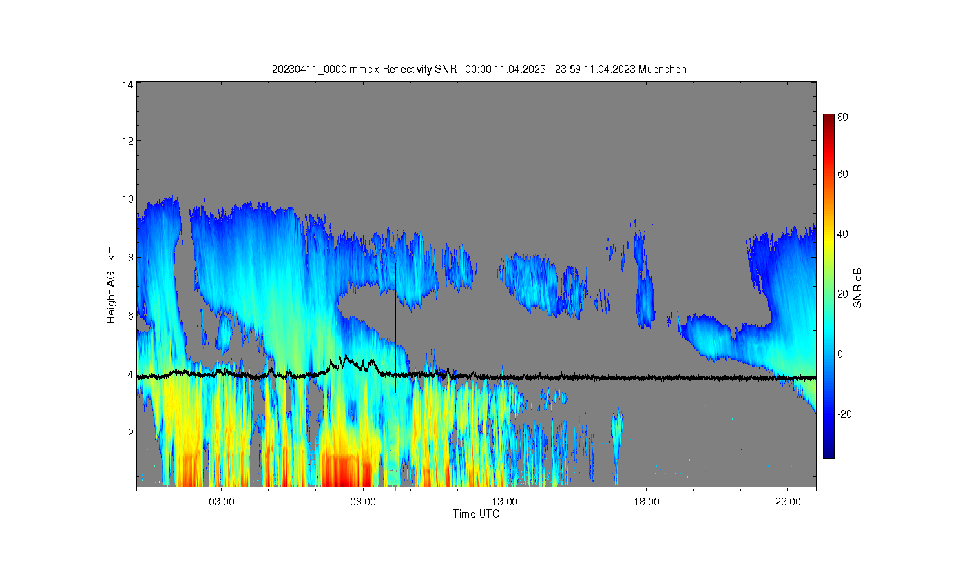Viewport: 969px width, 581px height.
Task: Click the colorbar value '80'
Action: point(842,117)
